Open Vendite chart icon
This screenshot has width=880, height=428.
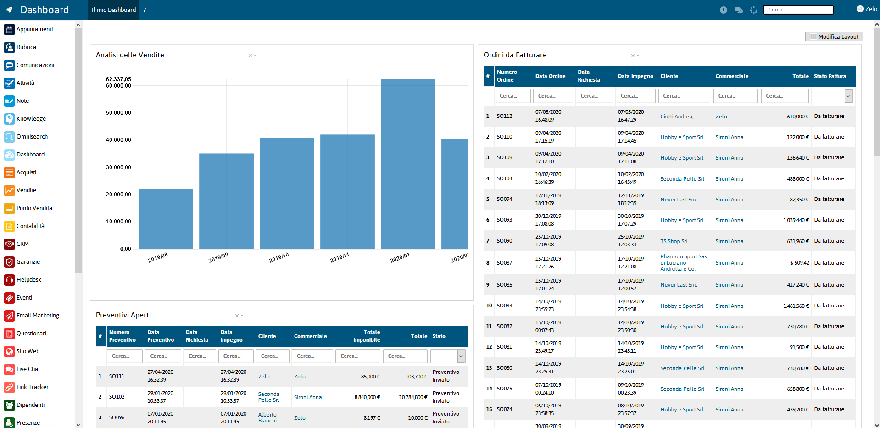point(9,190)
